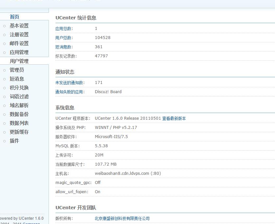Click database size 107.72 MB
Viewport: 275px width, 224px height.
click(x=106, y=164)
